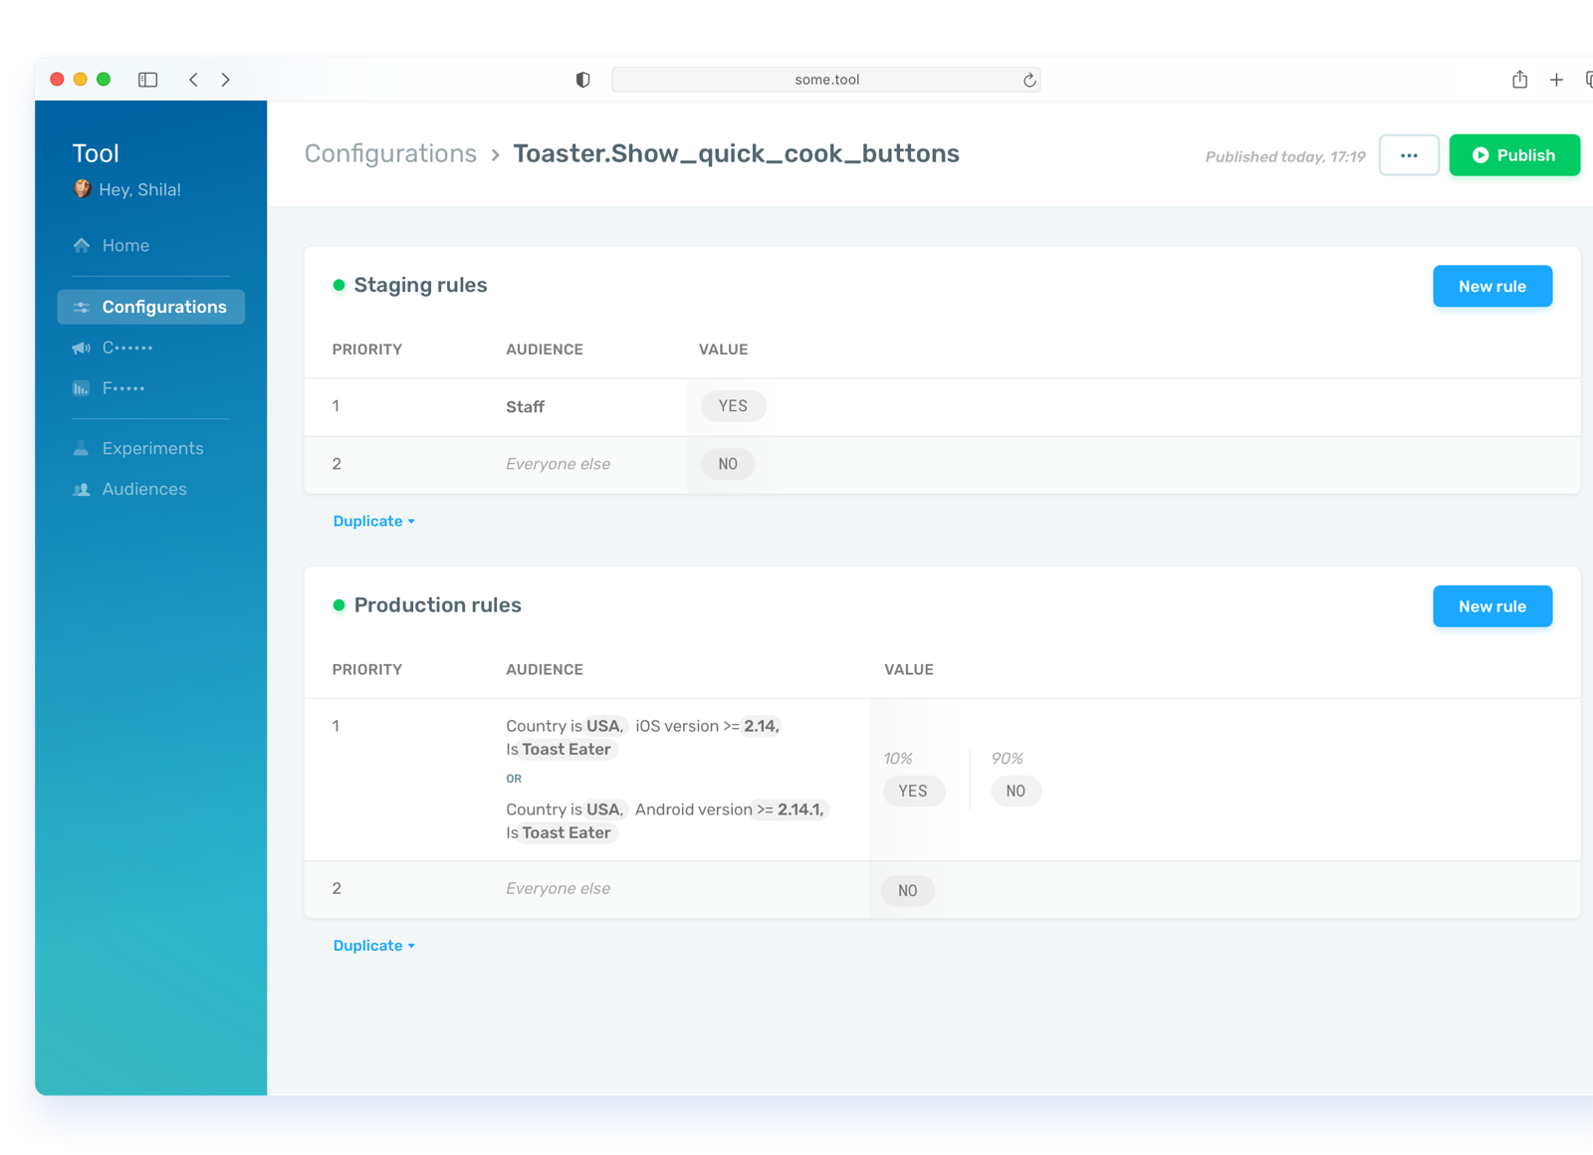Click the VALUE column header in Production rules
1593x1155 pixels.
click(909, 670)
